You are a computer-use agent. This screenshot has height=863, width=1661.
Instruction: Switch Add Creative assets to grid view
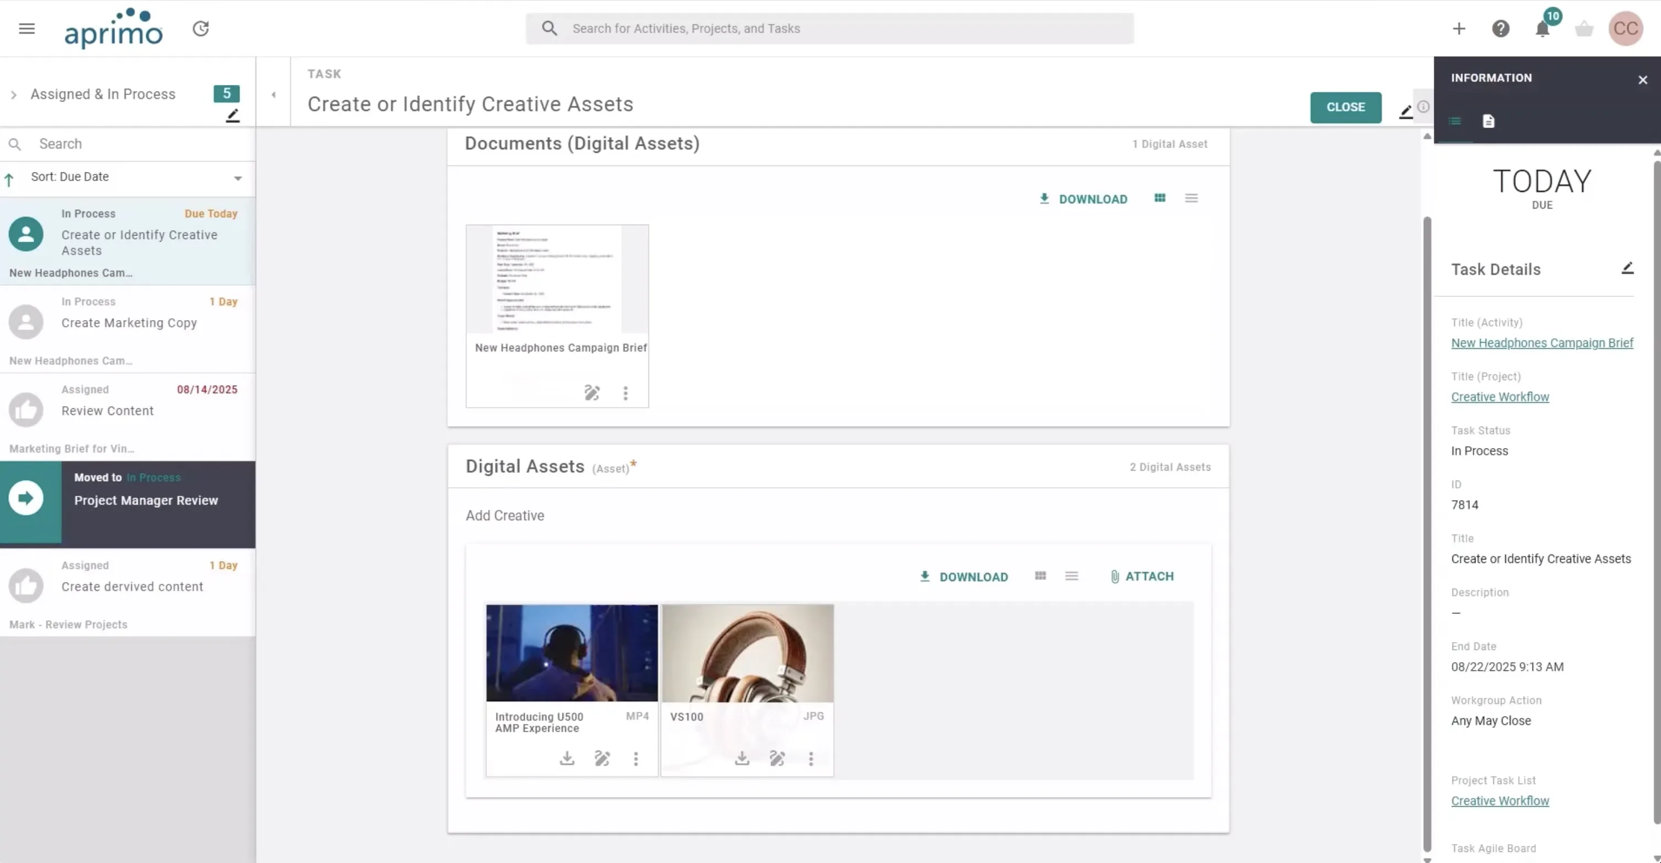(1040, 576)
